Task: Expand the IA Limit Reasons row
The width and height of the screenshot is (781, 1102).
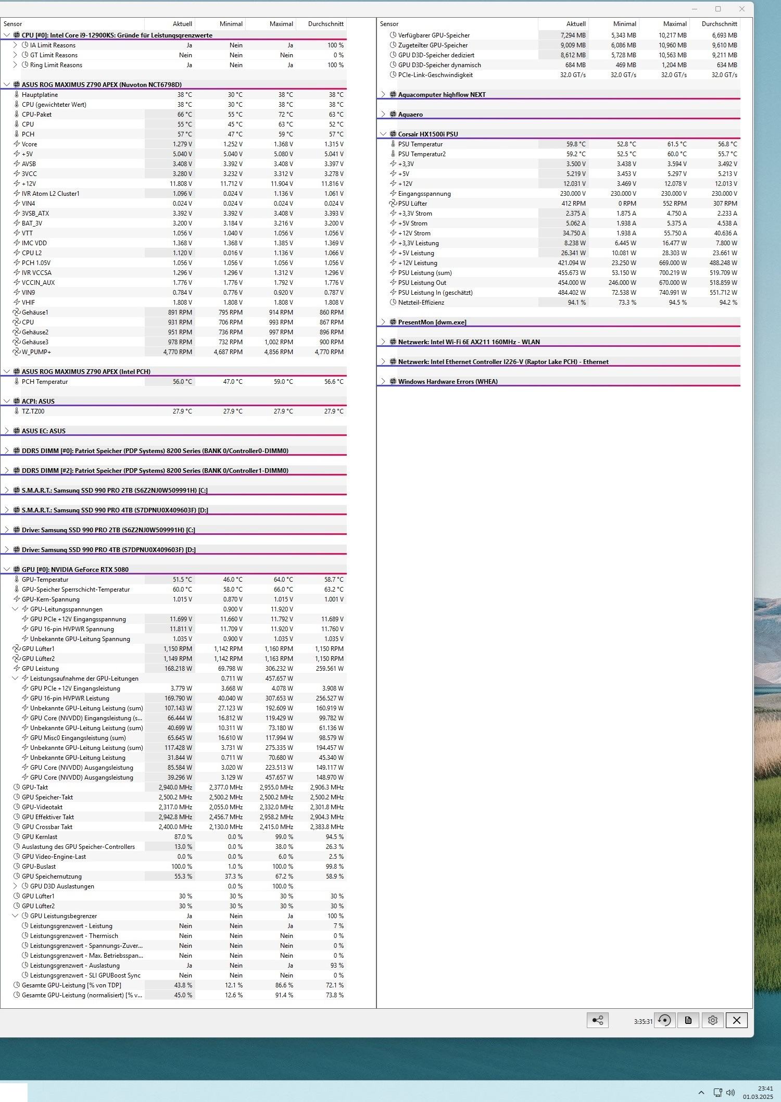Action: pos(15,45)
